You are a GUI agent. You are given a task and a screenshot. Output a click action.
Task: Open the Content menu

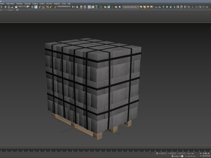42,4
